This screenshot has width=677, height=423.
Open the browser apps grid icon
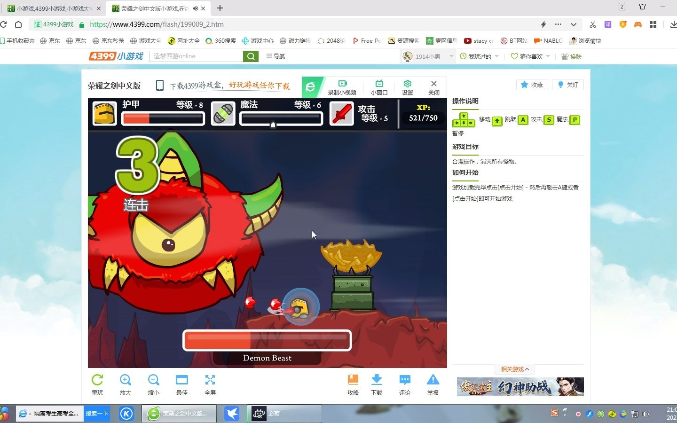click(x=653, y=24)
